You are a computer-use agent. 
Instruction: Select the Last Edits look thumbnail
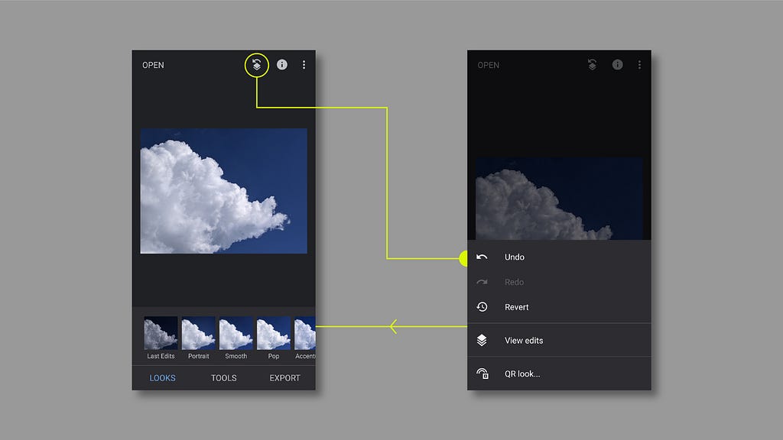click(x=161, y=333)
